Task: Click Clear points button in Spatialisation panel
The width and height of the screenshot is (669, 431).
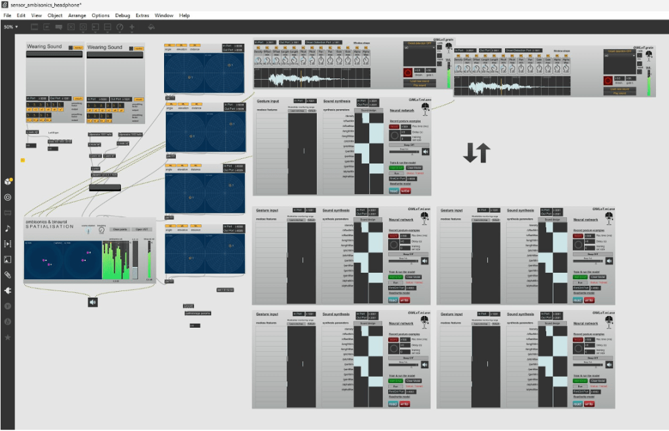Action: [x=120, y=230]
